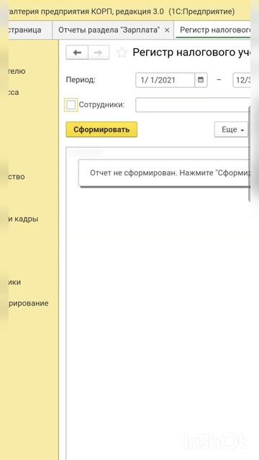The image size is (259, 460).
Task: Click the Сформировать button
Action: click(101, 129)
